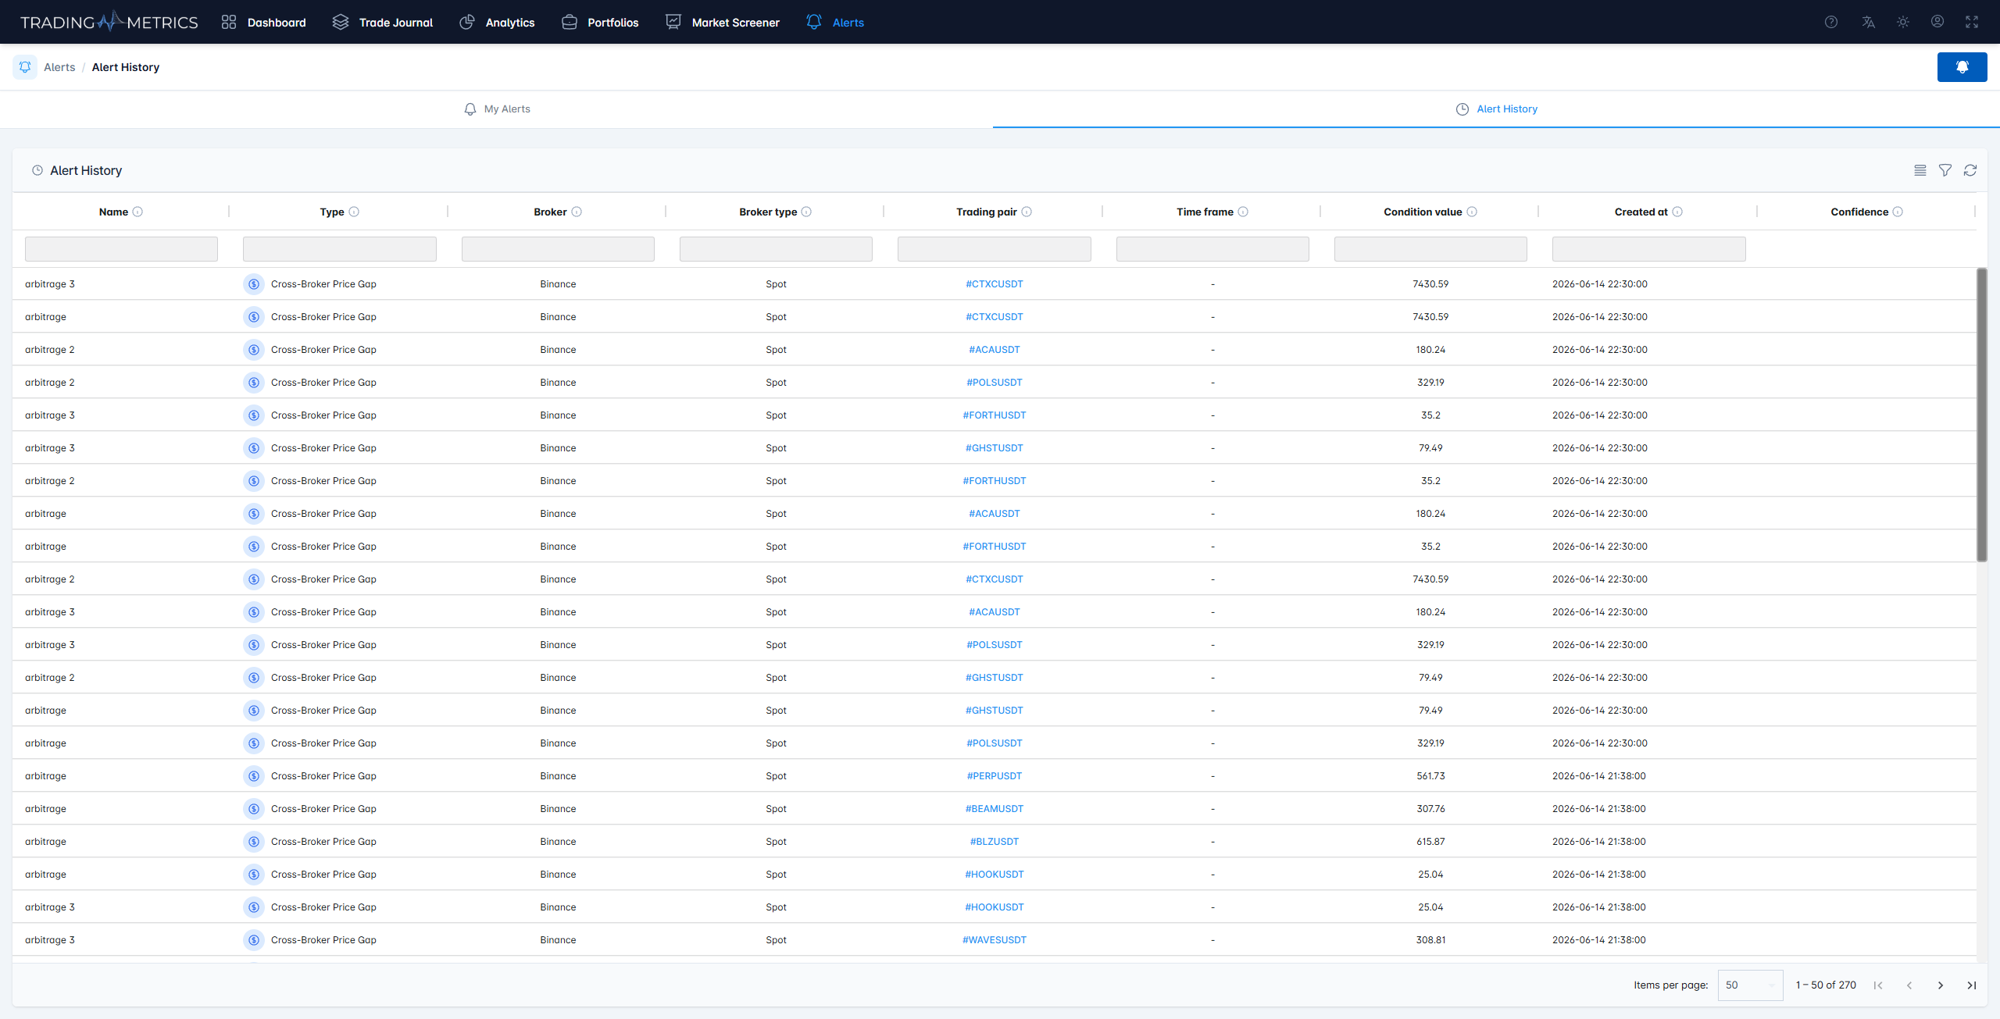The image size is (2000, 1019).
Task: Click the table vertical scrollbar
Action: [x=1981, y=415]
